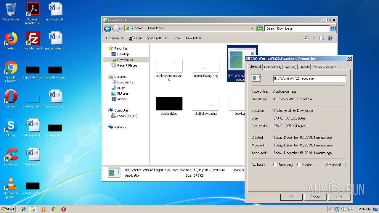Click the Advanced... attributes button

coord(335,165)
